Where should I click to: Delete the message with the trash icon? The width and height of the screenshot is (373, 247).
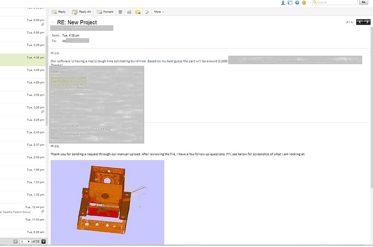point(120,12)
